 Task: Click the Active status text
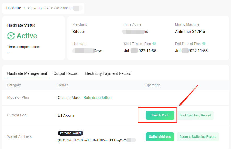point(27,36)
